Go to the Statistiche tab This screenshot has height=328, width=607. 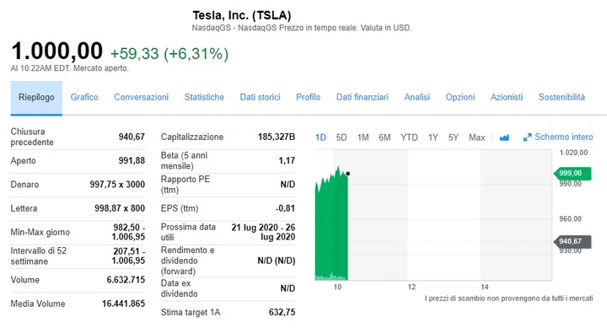(x=204, y=97)
